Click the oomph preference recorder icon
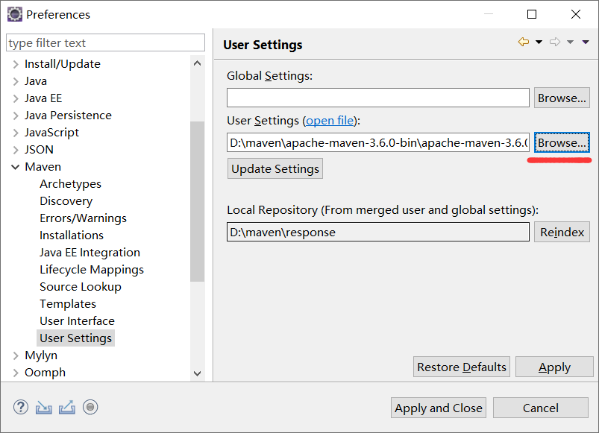Image resolution: width=599 pixels, height=433 pixels. [90, 407]
